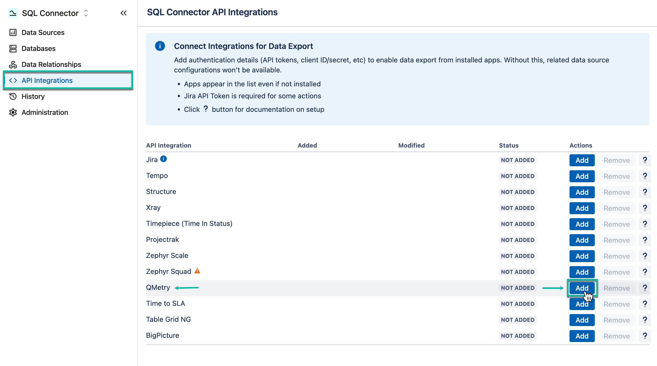Screen dimensions: 657x366
Task: Open the SQL Connector app switcher
Action: click(x=86, y=13)
